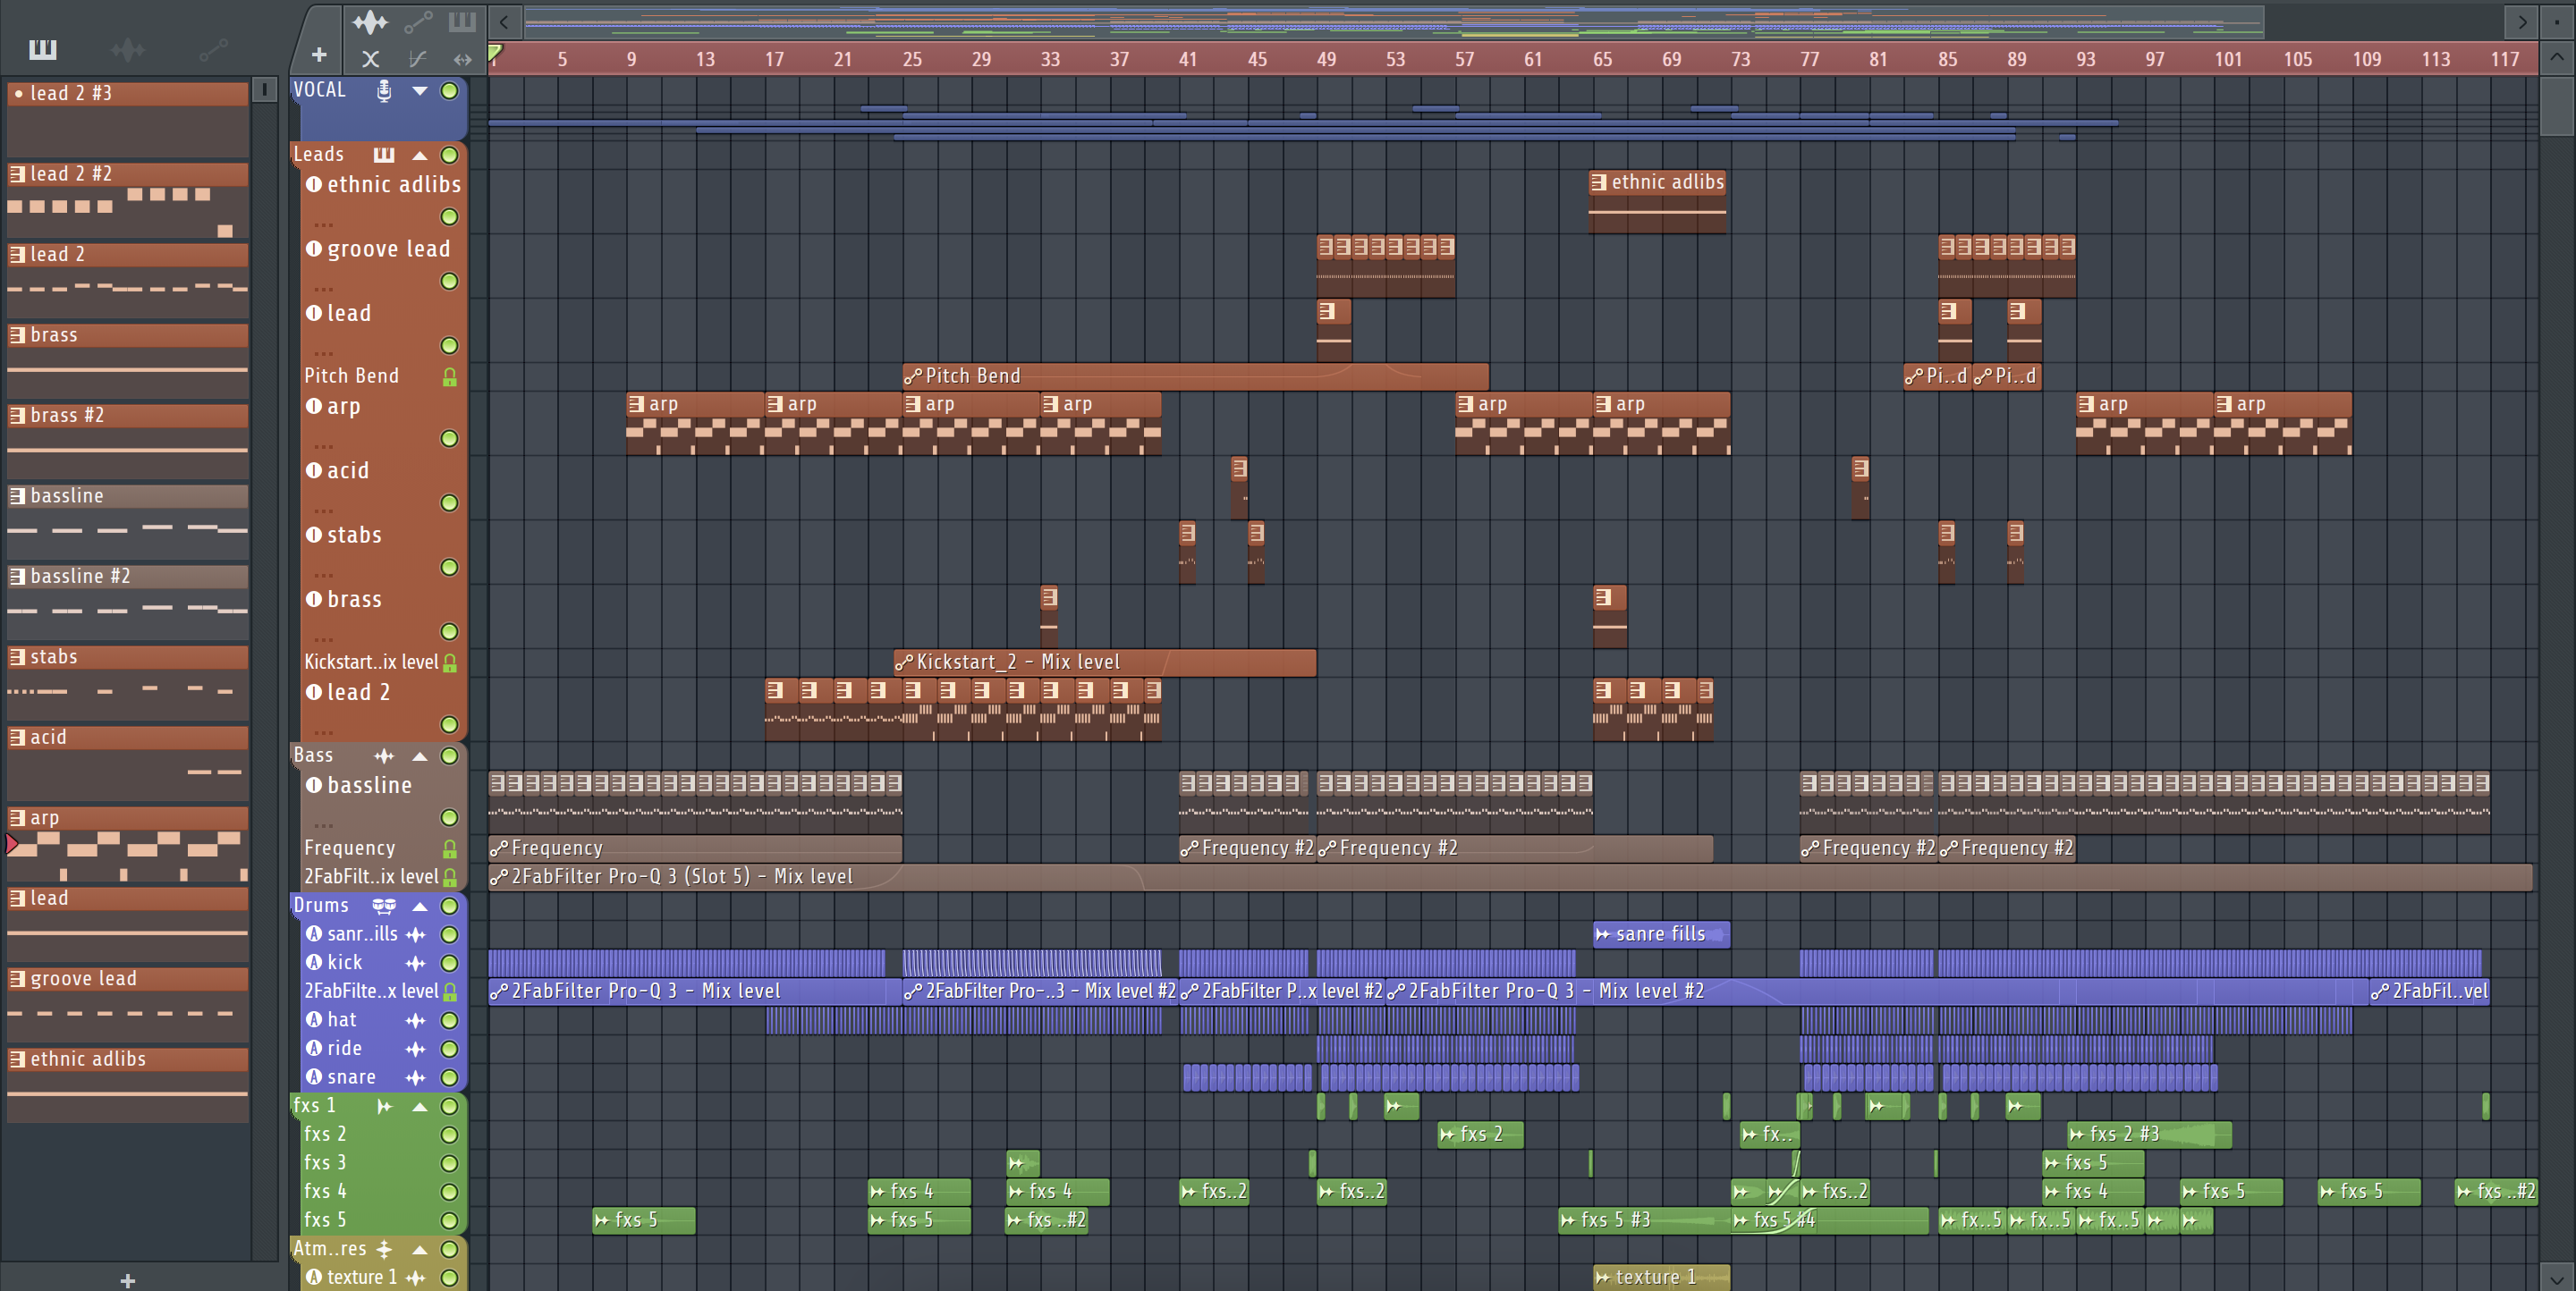This screenshot has height=1291, width=2576.
Task: Mute the ethnic adlibs track
Action: coord(450,217)
